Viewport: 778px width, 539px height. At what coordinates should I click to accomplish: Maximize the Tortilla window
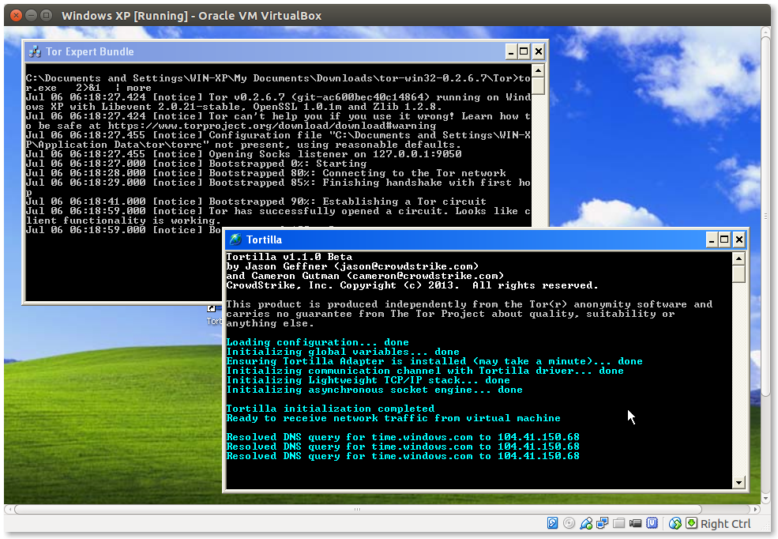724,239
